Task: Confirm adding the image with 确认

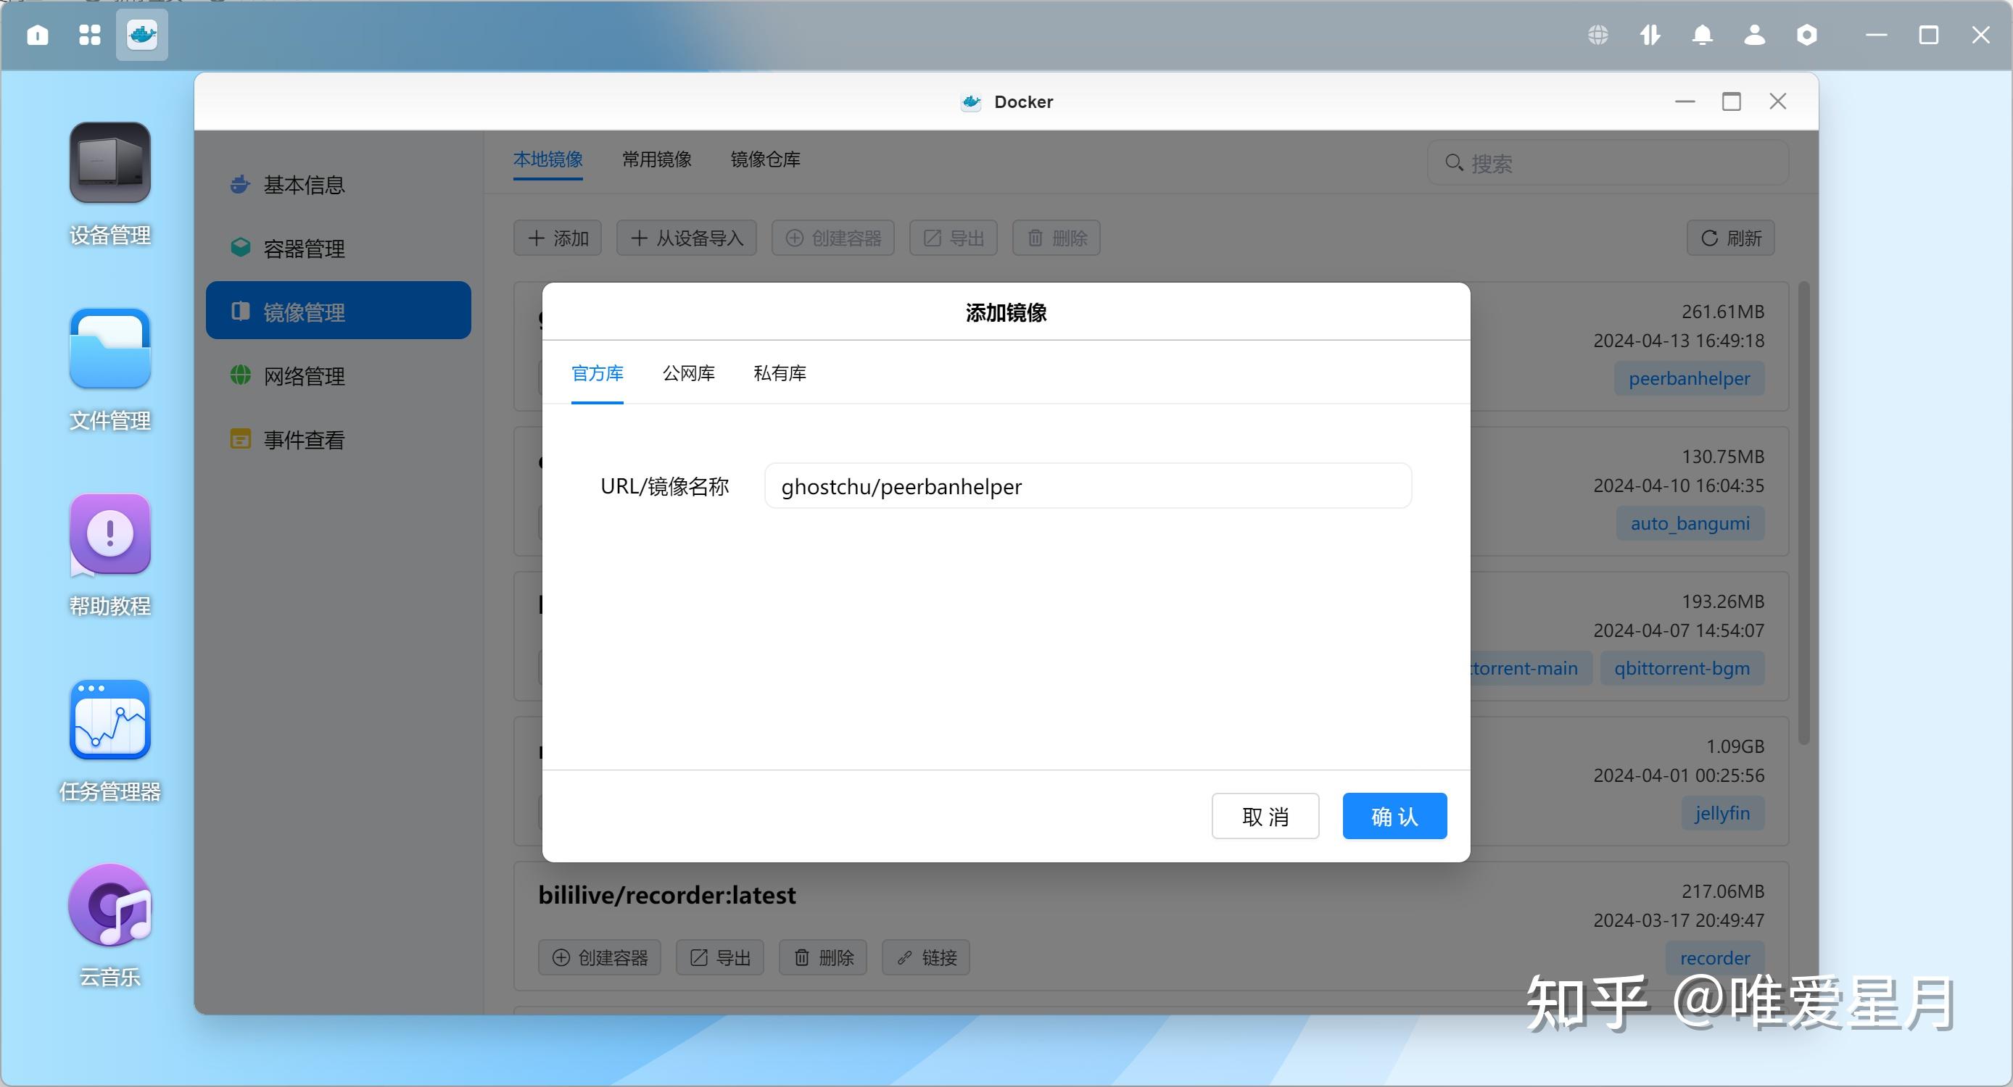Action: (1394, 815)
